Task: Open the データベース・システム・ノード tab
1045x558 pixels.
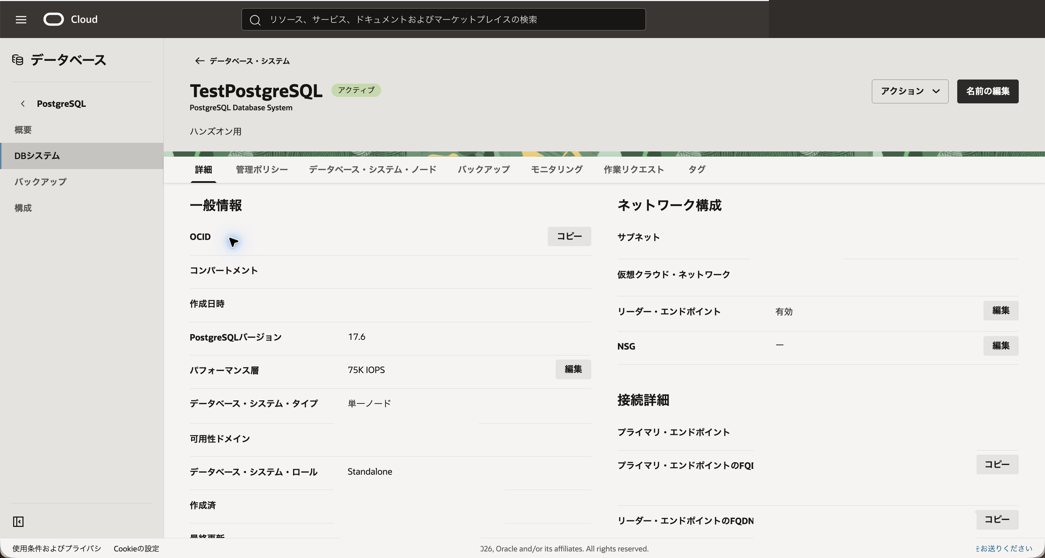Action: click(x=373, y=170)
